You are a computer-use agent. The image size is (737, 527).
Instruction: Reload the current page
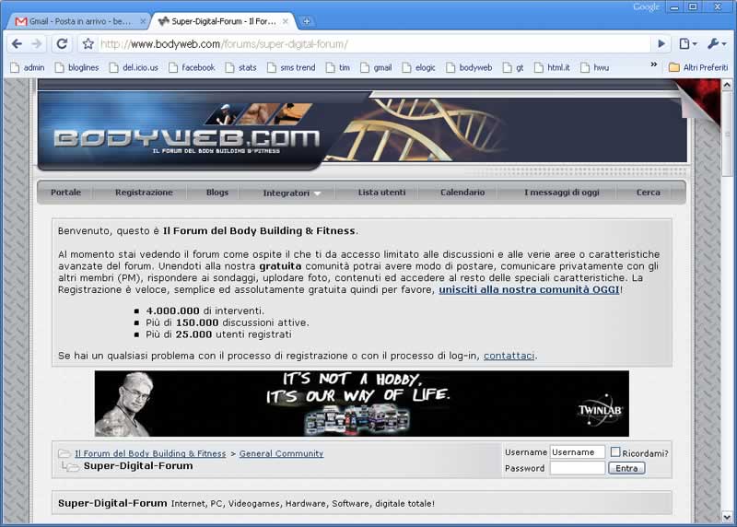(62, 43)
